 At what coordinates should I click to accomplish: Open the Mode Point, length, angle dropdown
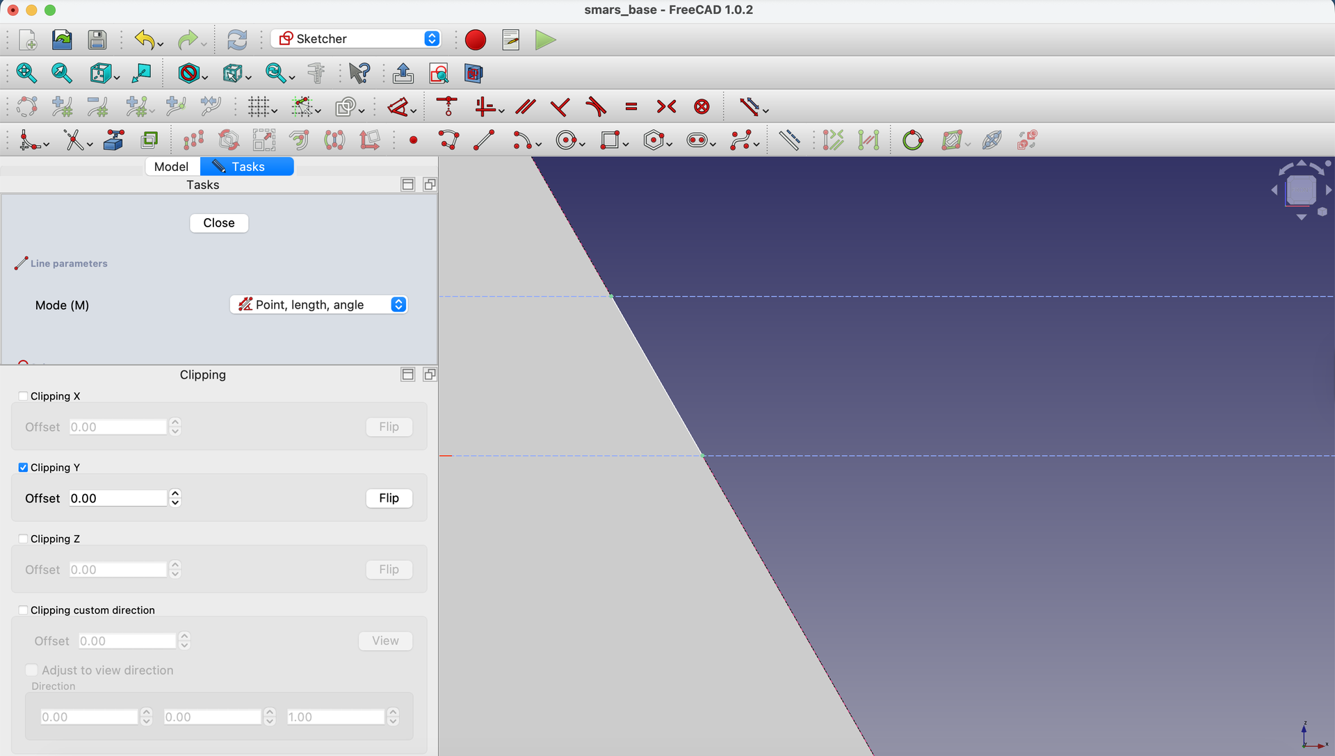(318, 304)
